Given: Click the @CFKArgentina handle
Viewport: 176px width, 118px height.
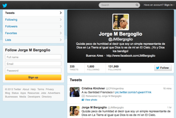Looking at the screenshot, I should pyautogui.click(x=115, y=89).
